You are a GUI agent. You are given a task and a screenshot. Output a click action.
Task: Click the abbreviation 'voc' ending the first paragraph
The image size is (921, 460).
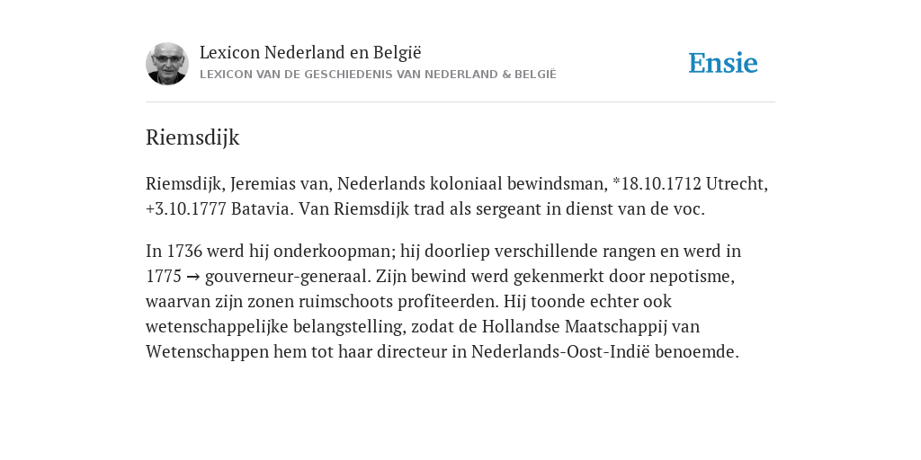691,208
